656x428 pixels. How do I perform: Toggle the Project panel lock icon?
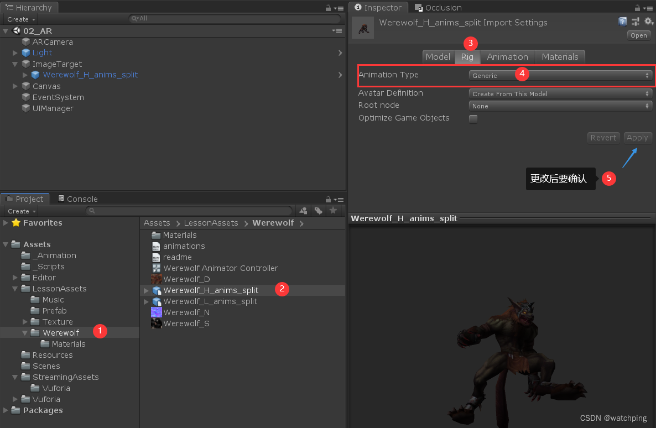point(328,200)
